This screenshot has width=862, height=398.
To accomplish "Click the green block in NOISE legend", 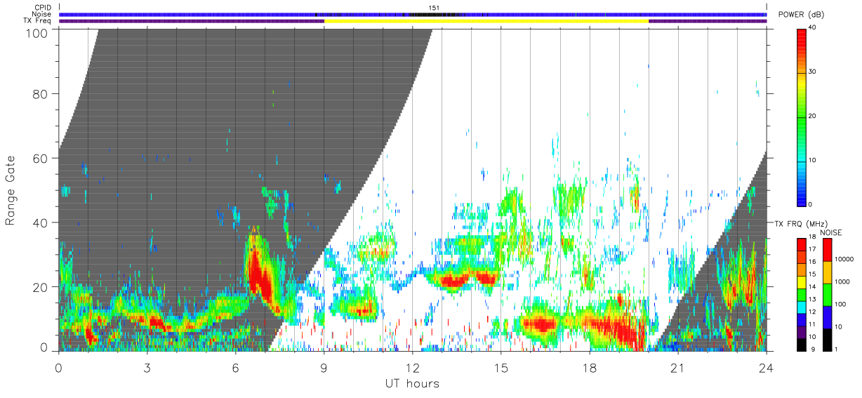I will pos(828,294).
